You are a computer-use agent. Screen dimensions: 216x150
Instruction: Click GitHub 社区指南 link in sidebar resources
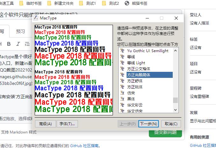(203, 146)
